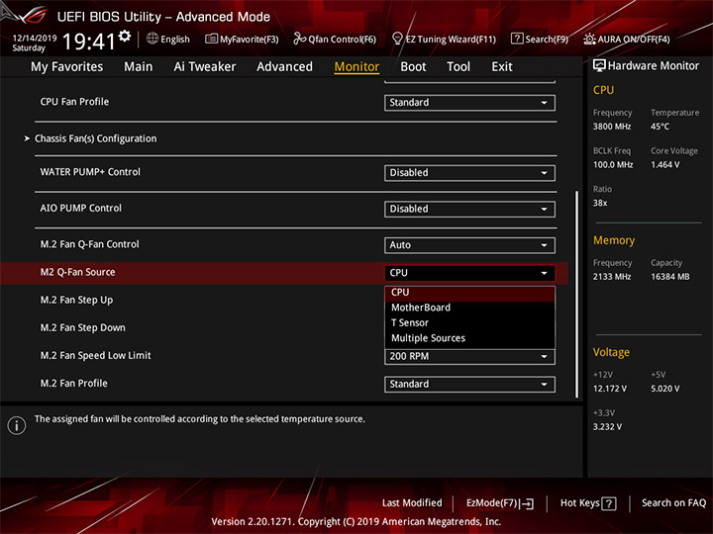This screenshot has width=713, height=534.
Task: Click memory capacity 16384 MB
Action: click(x=669, y=277)
